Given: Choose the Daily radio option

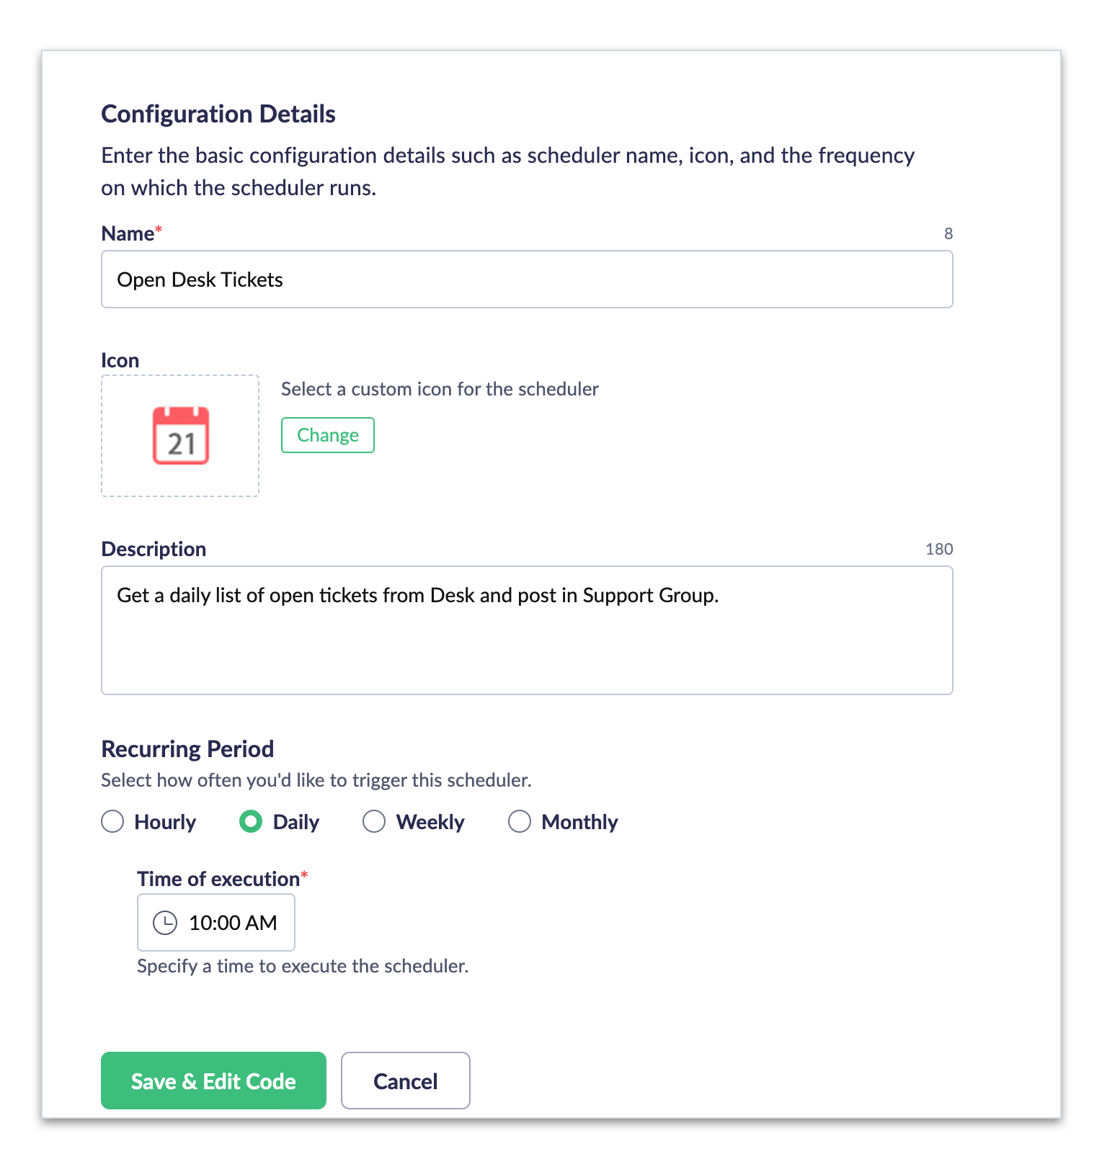Looking at the screenshot, I should point(251,822).
